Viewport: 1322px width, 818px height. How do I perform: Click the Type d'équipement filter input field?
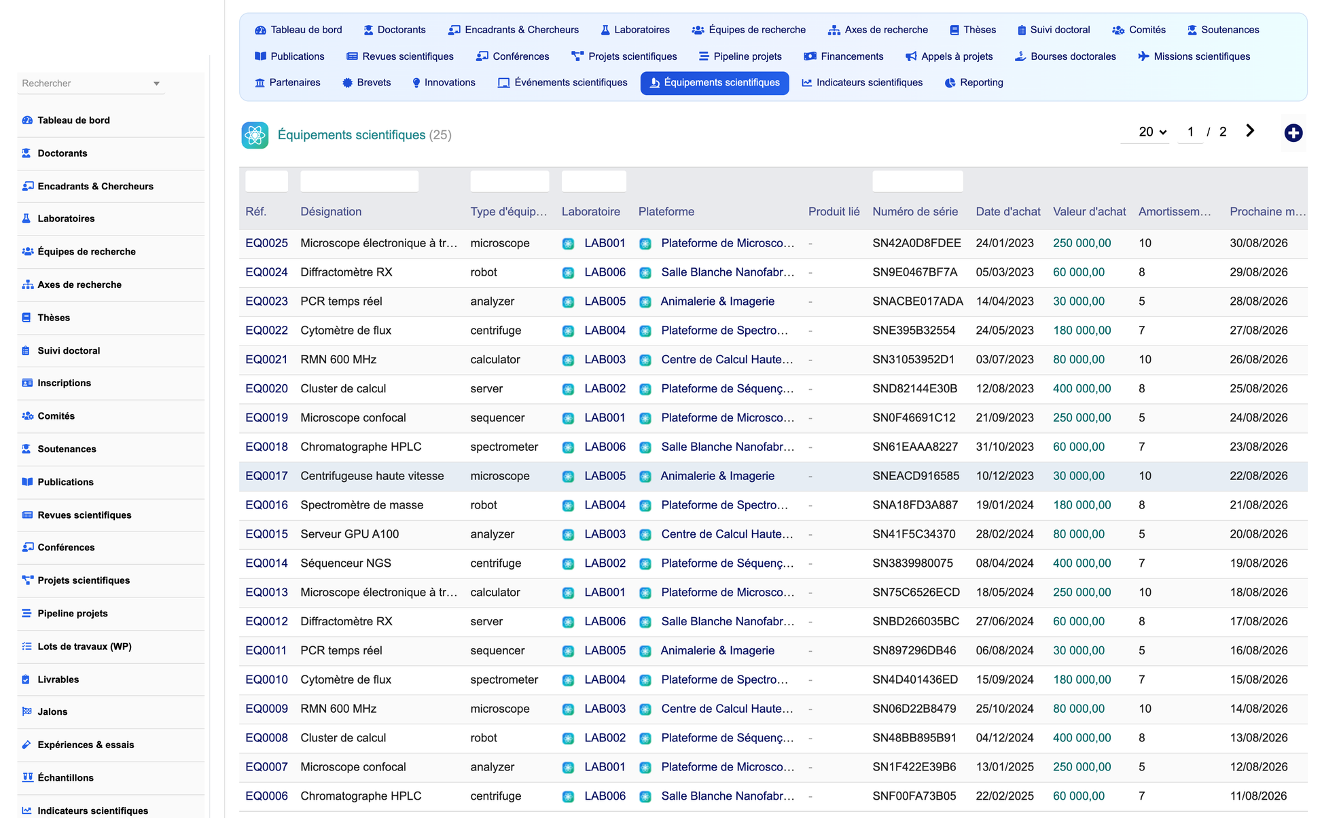click(510, 181)
